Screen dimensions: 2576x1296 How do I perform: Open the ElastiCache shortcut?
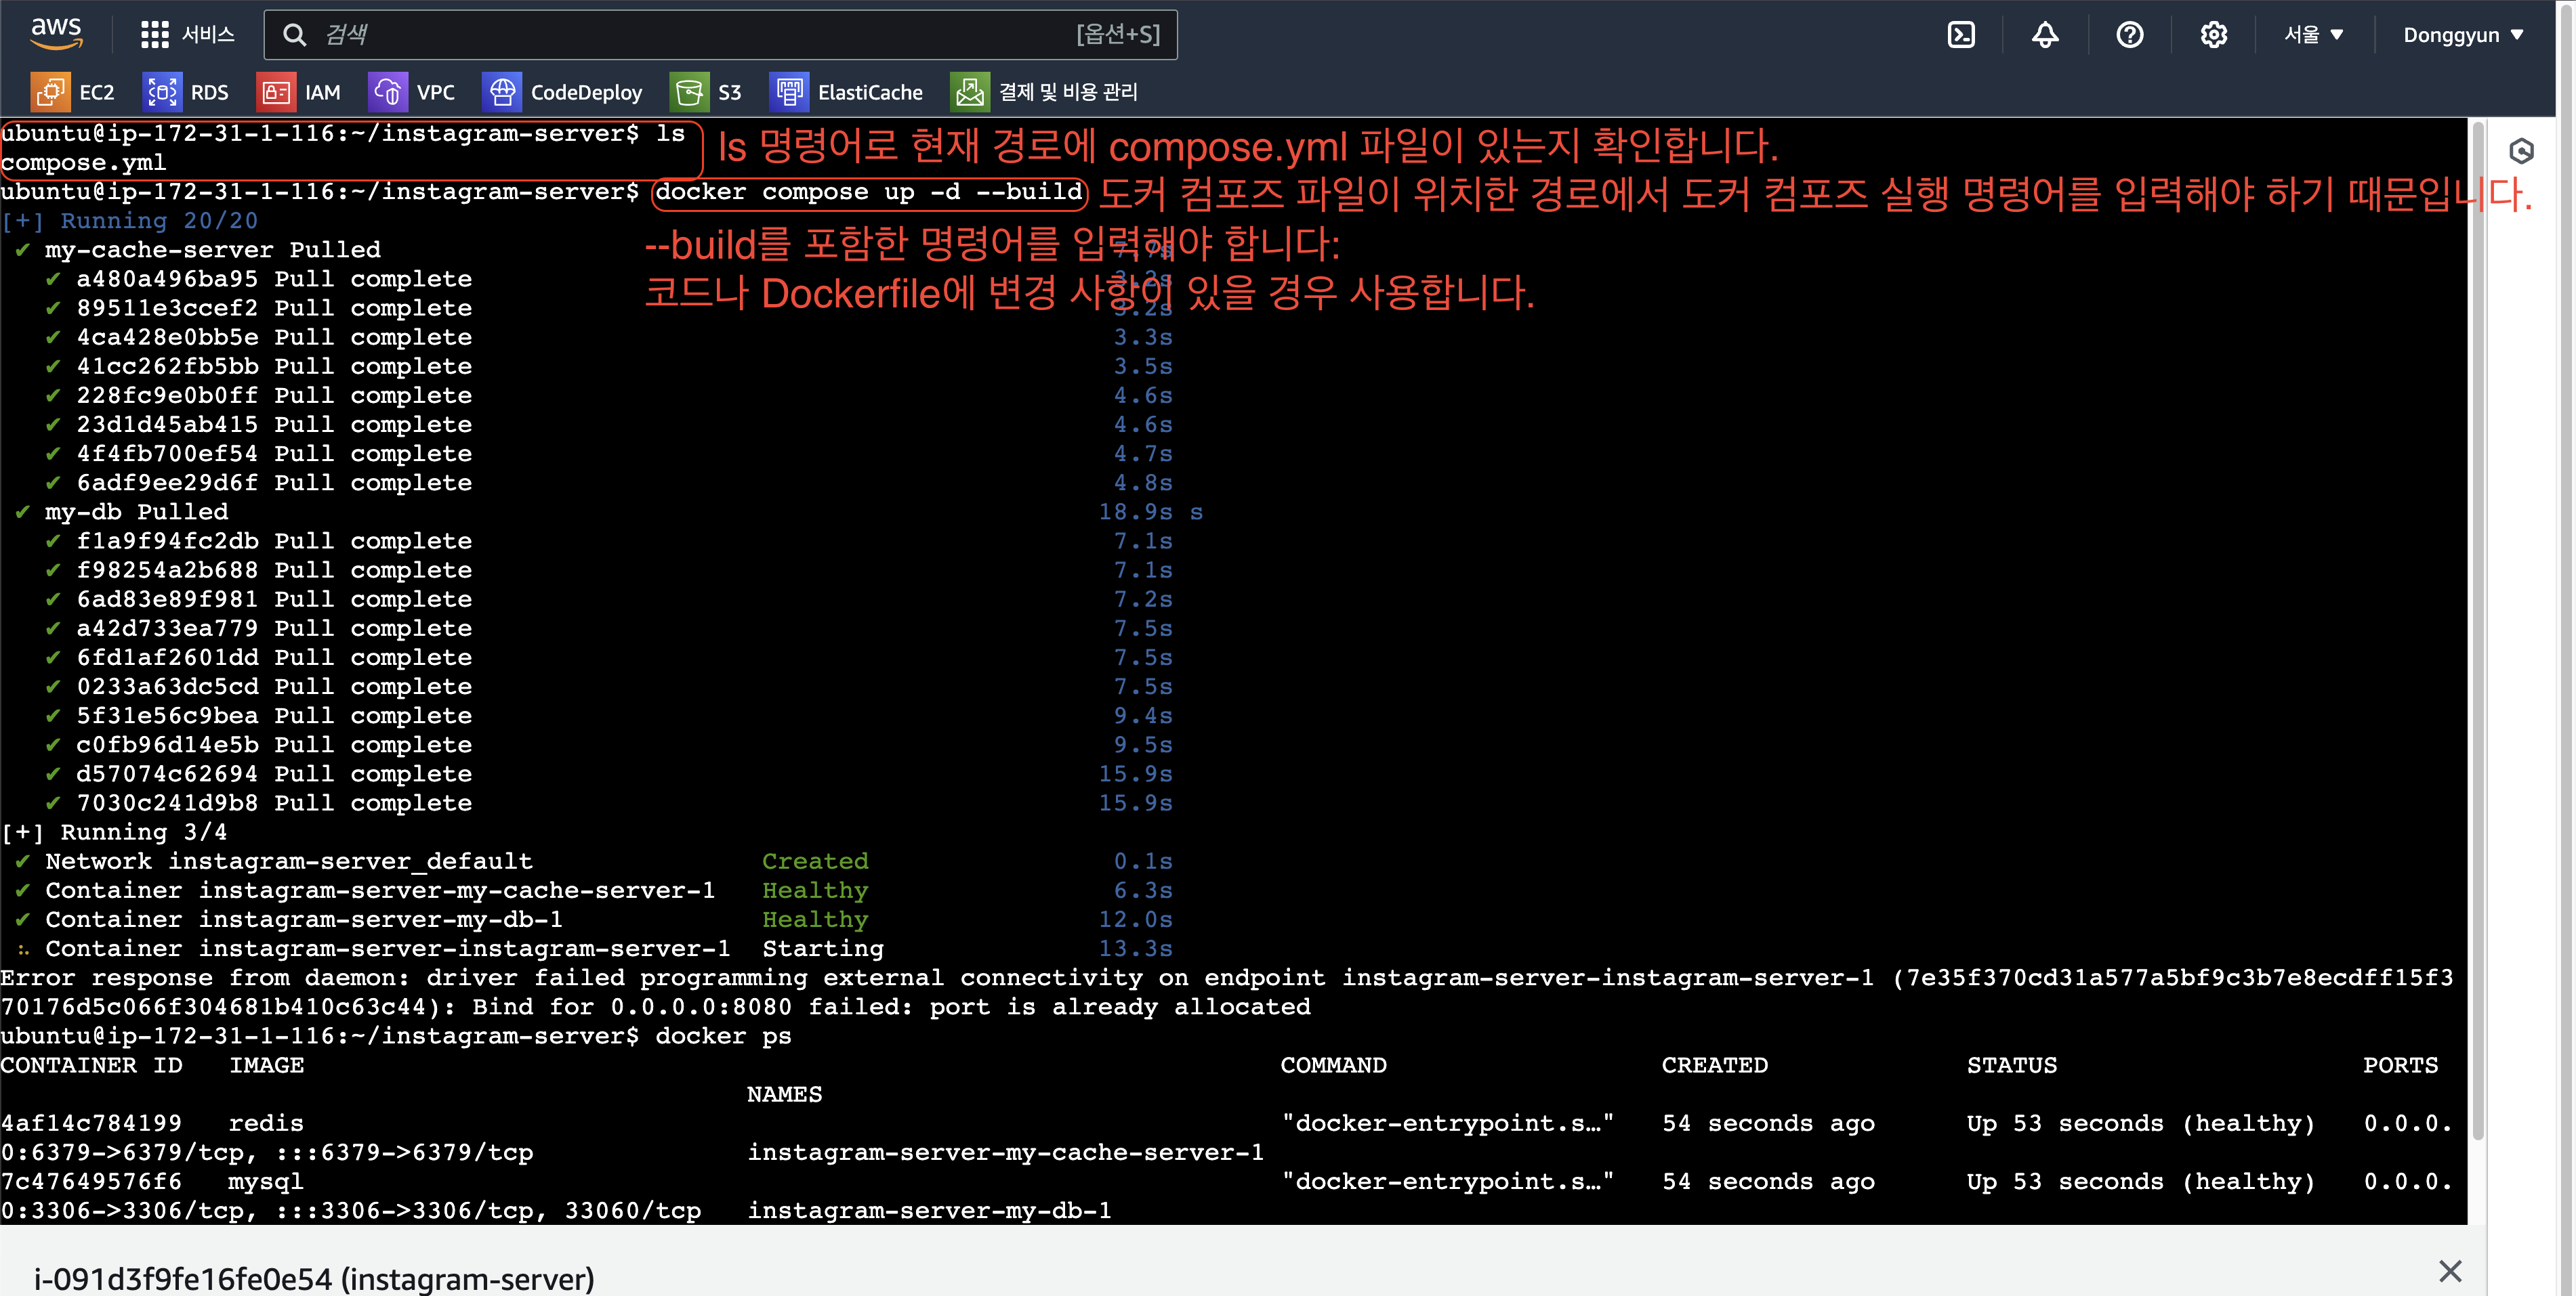(847, 92)
